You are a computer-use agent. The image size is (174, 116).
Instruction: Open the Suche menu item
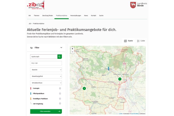point(101,16)
